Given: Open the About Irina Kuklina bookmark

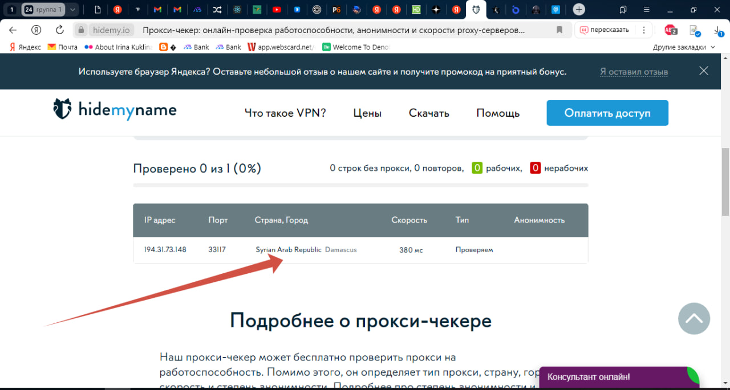Looking at the screenshot, I should click(x=119, y=47).
